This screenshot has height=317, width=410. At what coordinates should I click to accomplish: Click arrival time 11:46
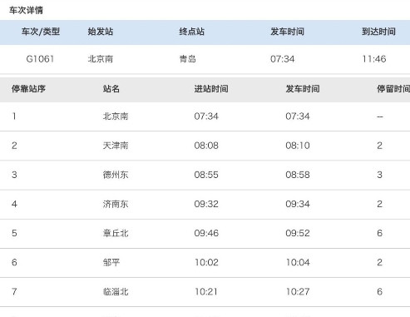click(x=374, y=59)
